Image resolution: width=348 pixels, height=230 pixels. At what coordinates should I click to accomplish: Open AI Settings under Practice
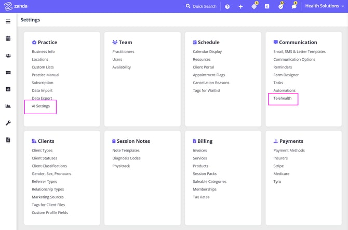[41, 106]
